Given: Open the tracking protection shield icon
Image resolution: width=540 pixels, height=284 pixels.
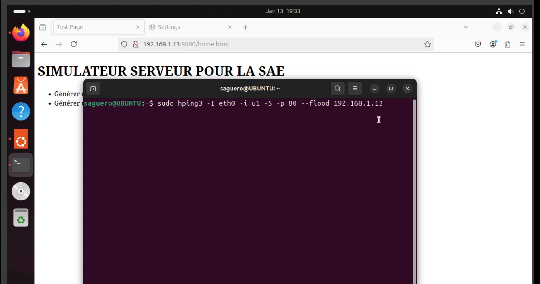Looking at the screenshot, I should [124, 44].
